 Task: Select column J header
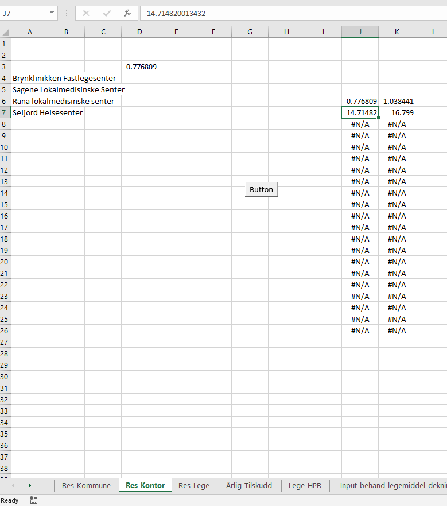click(360, 32)
